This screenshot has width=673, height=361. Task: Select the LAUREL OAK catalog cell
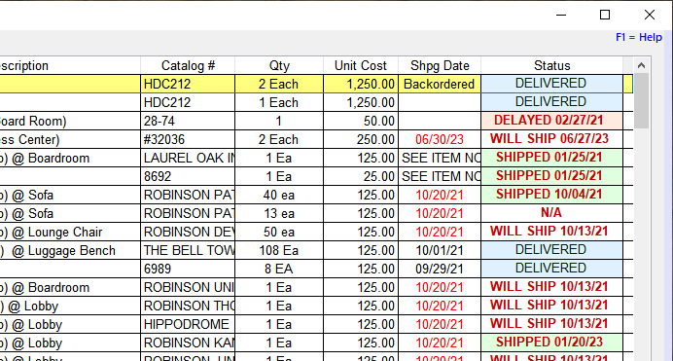[188, 158]
